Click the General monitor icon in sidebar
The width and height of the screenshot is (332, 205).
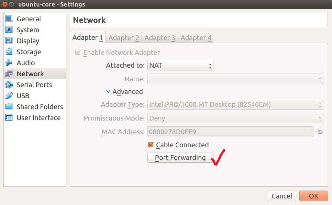9,19
